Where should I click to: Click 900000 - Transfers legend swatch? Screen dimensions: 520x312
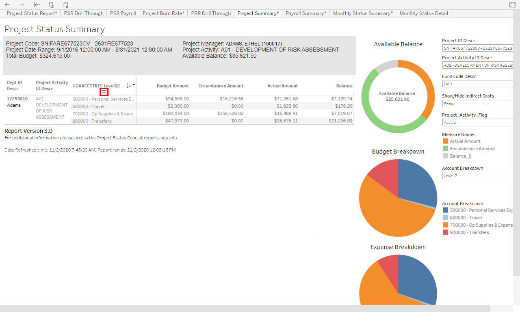tap(446, 232)
